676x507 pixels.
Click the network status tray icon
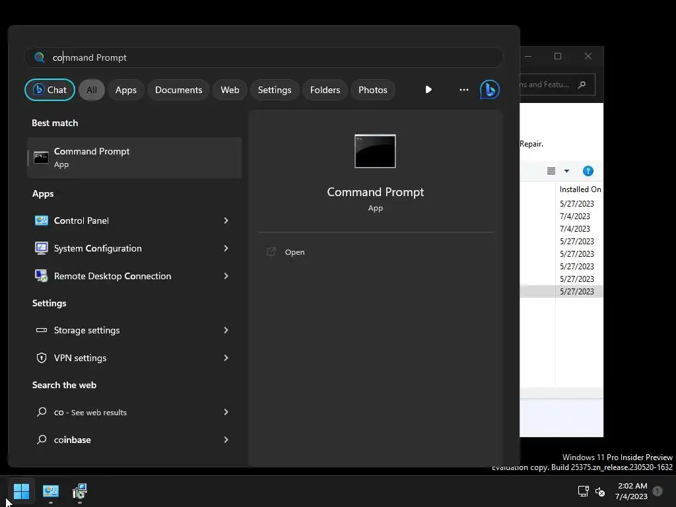click(x=584, y=491)
